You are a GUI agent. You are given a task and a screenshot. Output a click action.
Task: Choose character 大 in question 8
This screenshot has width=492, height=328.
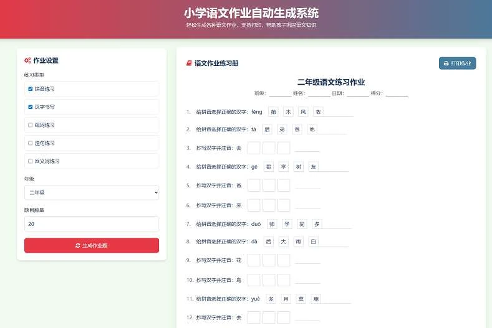click(x=283, y=241)
